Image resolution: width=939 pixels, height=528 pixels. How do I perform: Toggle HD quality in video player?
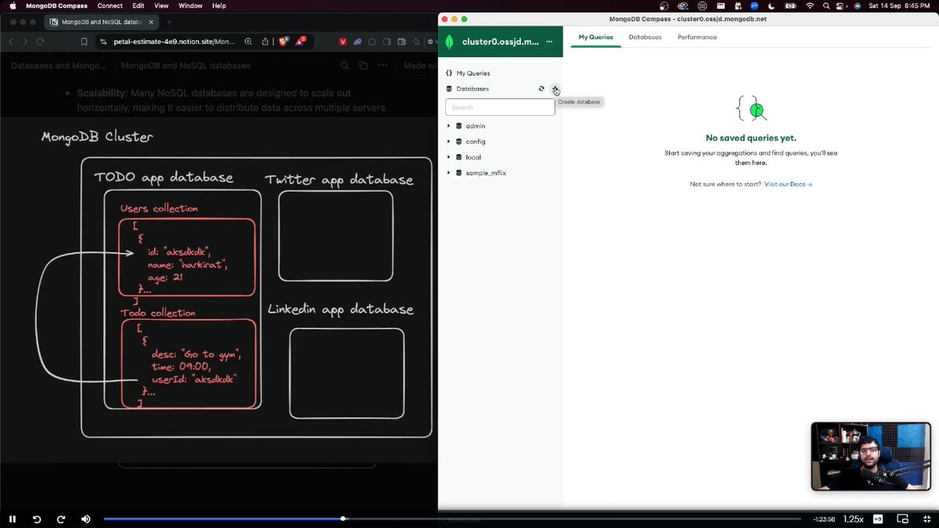click(878, 519)
